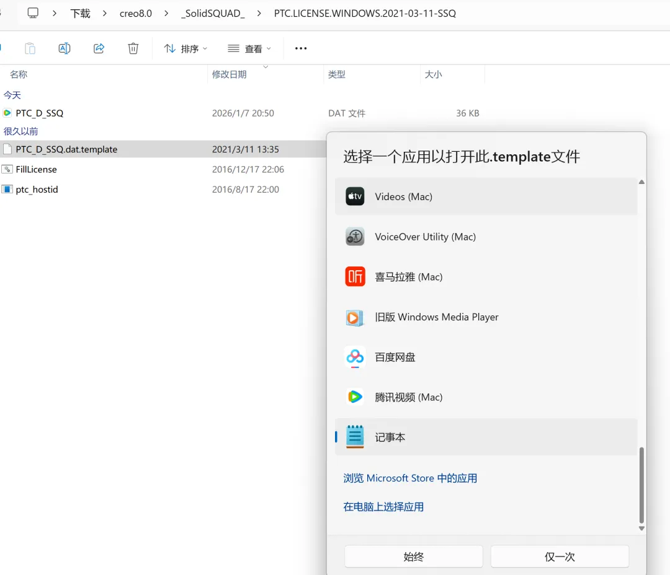Click the date 2016/12/17 22:06

tap(248, 169)
